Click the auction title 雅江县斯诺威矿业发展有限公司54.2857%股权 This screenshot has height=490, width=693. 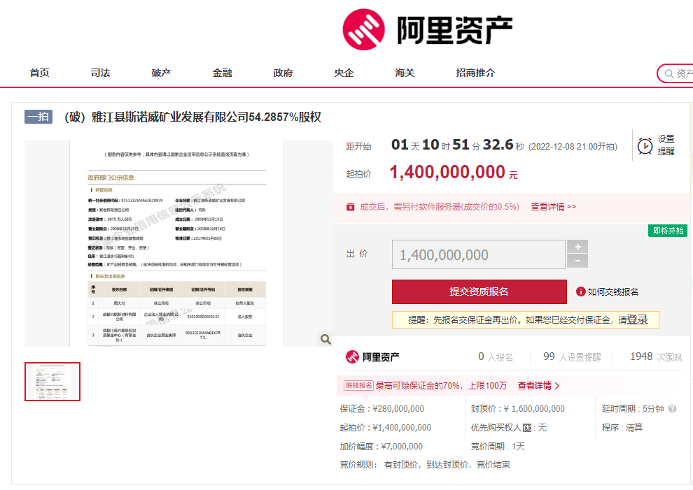point(206,117)
